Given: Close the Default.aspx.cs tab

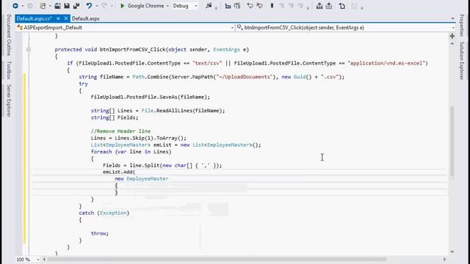Looking at the screenshot, I should (66, 18).
